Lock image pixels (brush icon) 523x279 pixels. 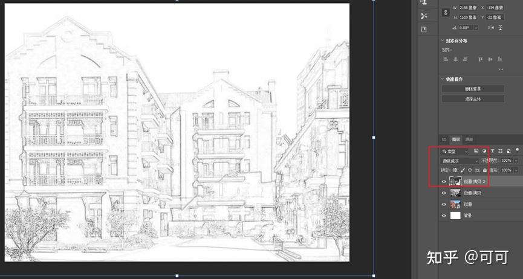tap(463, 170)
